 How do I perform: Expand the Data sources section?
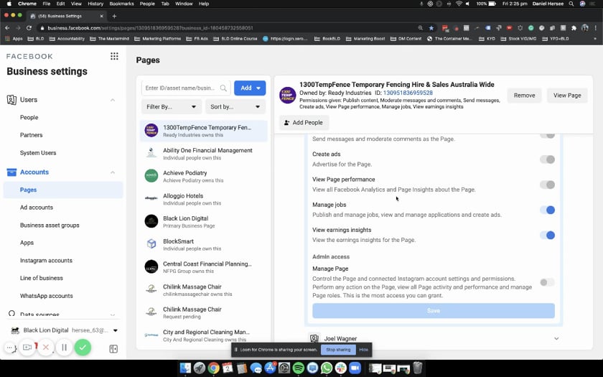[x=113, y=315]
